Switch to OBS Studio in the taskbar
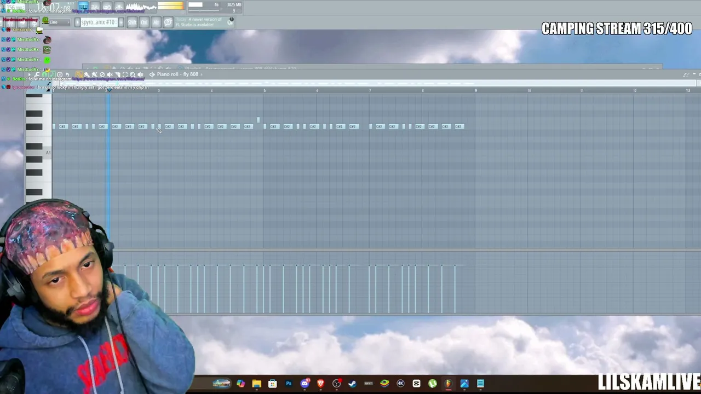This screenshot has width=701, height=394. (336, 384)
